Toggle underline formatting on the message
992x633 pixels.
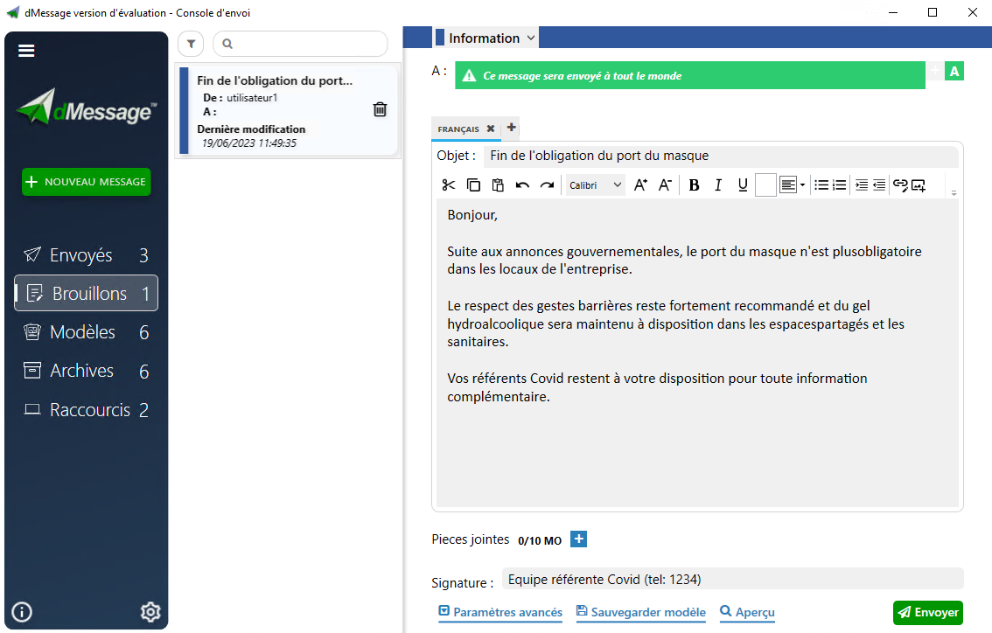pyautogui.click(x=742, y=185)
